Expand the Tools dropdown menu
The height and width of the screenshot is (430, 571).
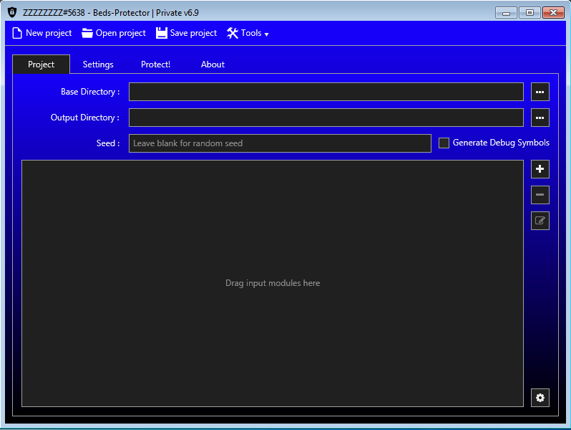tap(248, 33)
